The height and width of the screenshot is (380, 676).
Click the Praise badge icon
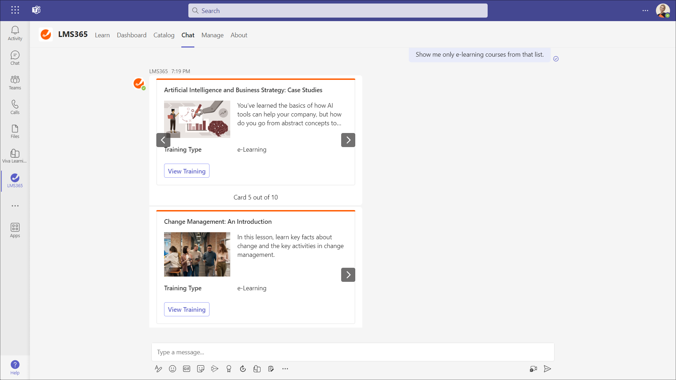229,369
